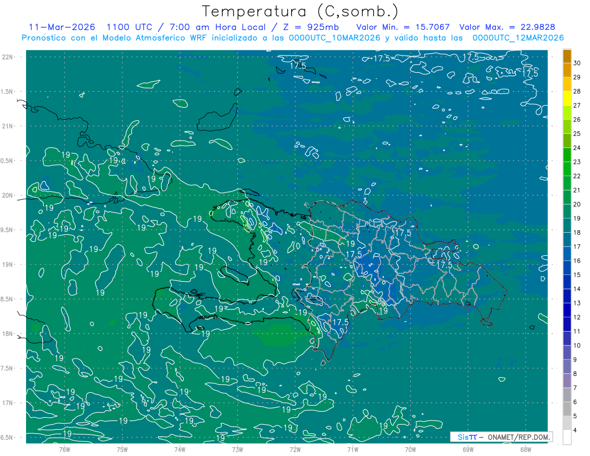Image resolution: width=590 pixels, height=456 pixels.
Task: Click the '6.5N' latitude label
Action: (7, 437)
